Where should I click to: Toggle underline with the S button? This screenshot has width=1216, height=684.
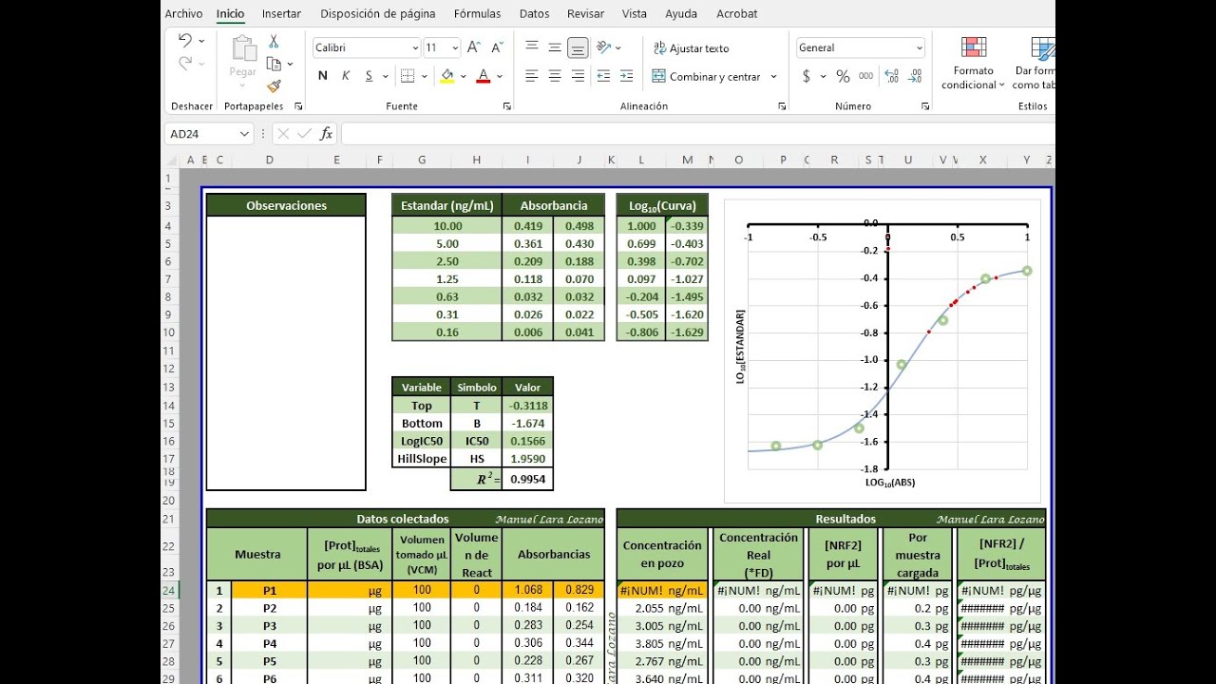(x=369, y=76)
